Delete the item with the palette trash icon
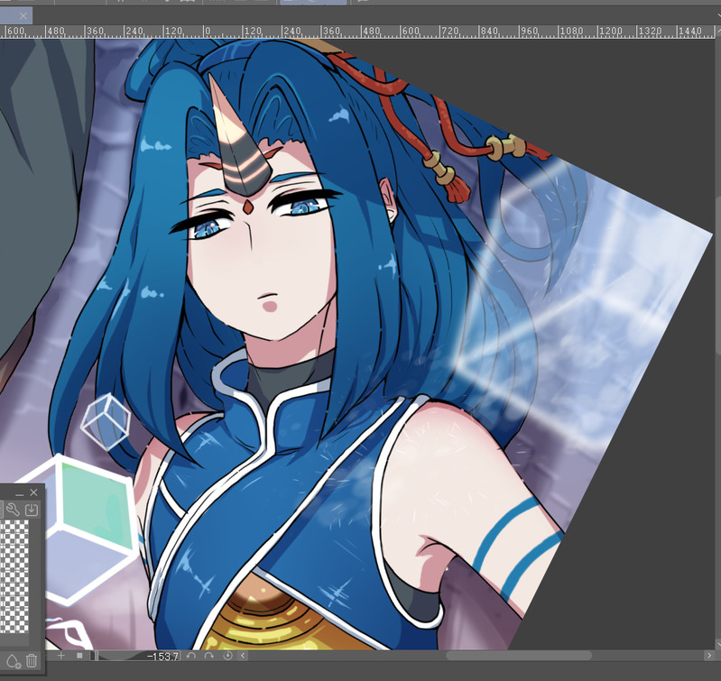The image size is (721, 681). click(32, 661)
